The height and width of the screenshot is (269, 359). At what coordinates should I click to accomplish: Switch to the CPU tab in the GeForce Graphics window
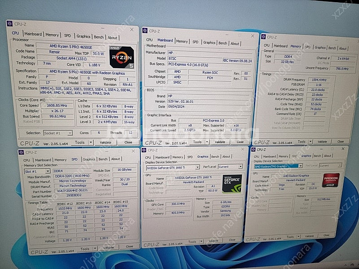pos(148,157)
